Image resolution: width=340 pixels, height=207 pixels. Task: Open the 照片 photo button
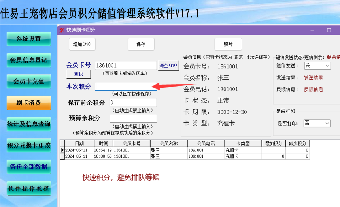click(x=228, y=44)
